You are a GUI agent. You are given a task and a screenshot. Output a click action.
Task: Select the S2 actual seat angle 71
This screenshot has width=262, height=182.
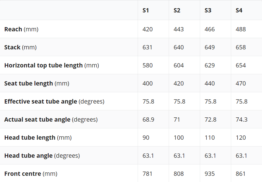pos(177,120)
